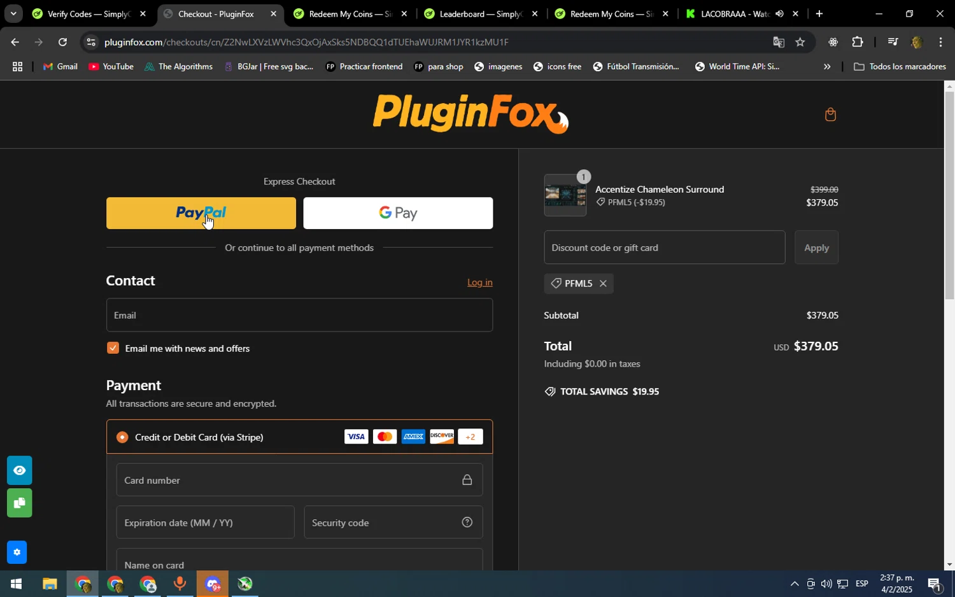This screenshot has width=955, height=597.
Task: Pay with the Google Pay button
Action: pyautogui.click(x=398, y=213)
